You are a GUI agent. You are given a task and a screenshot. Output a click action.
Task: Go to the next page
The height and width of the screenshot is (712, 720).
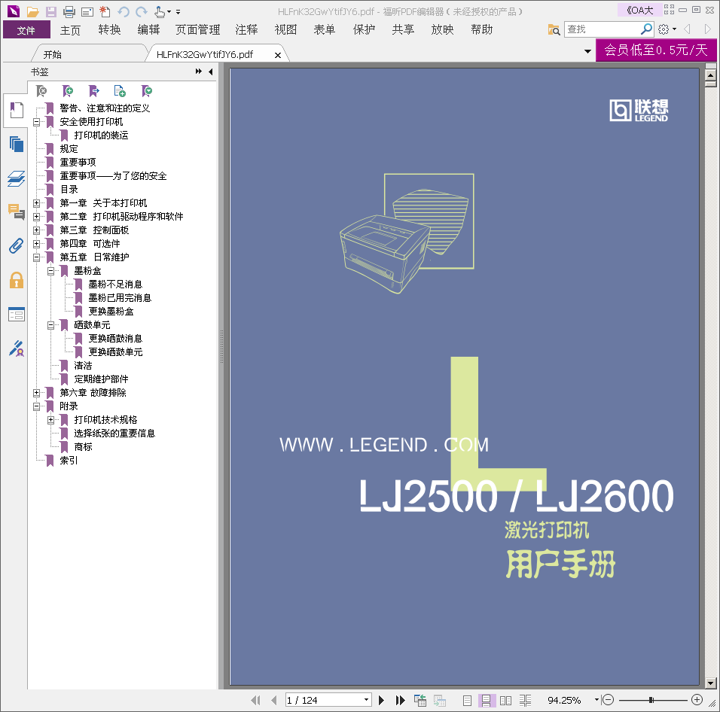coord(381,700)
